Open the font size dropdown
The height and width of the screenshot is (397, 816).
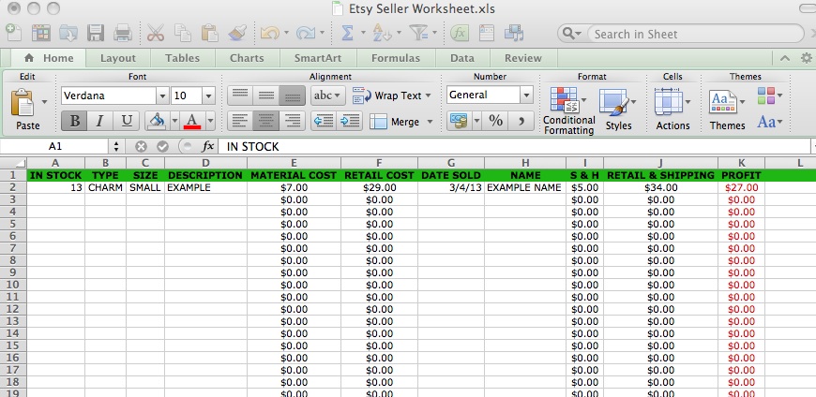[208, 96]
